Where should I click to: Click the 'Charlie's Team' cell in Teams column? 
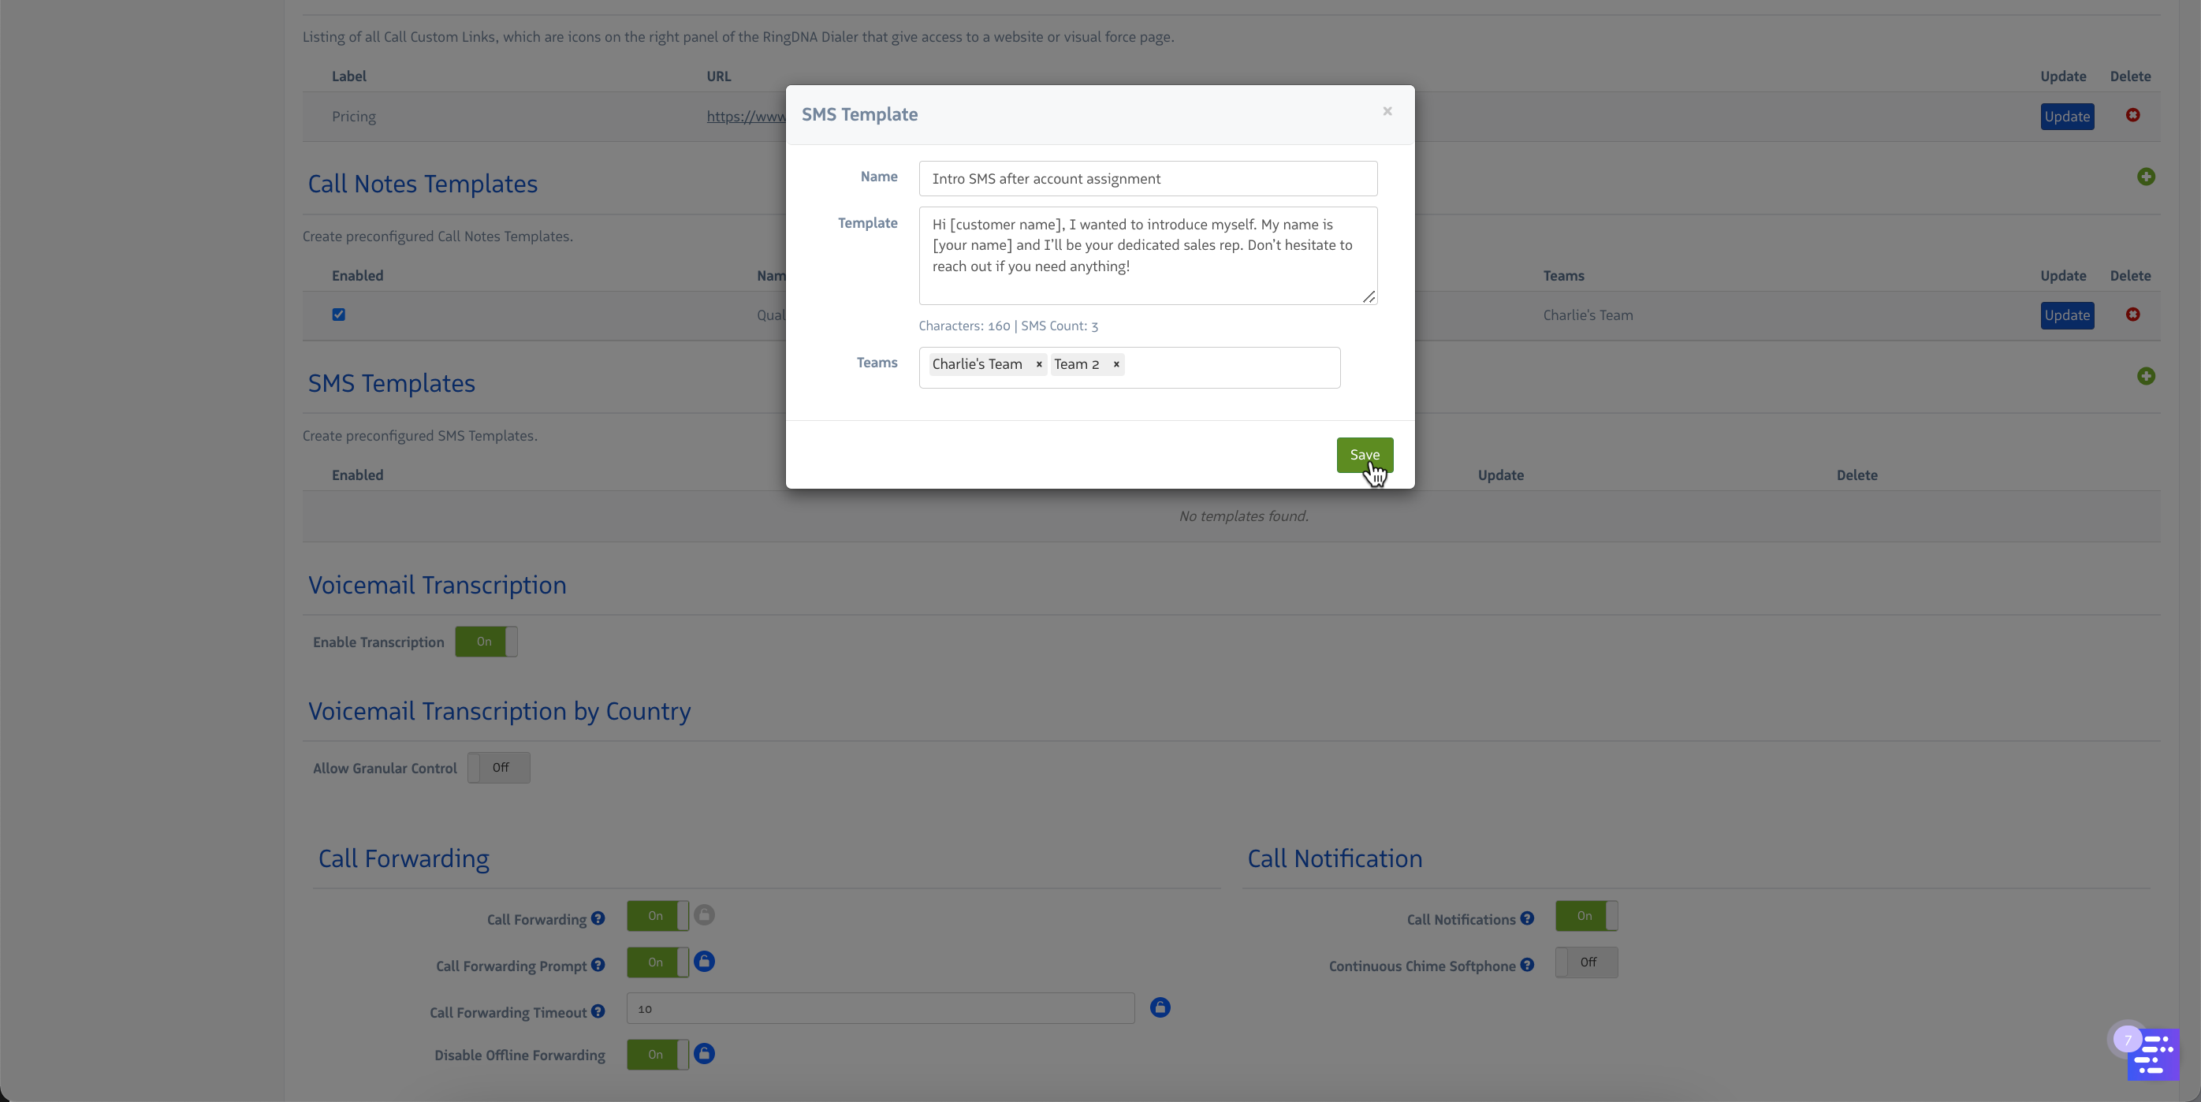coord(1588,315)
